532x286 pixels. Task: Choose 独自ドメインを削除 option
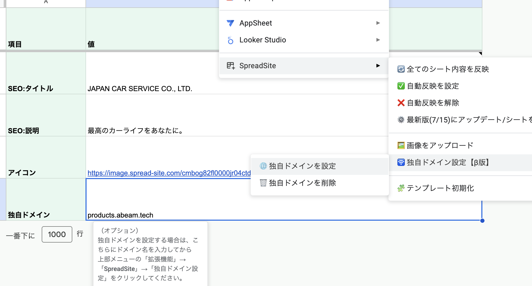[x=320, y=183]
